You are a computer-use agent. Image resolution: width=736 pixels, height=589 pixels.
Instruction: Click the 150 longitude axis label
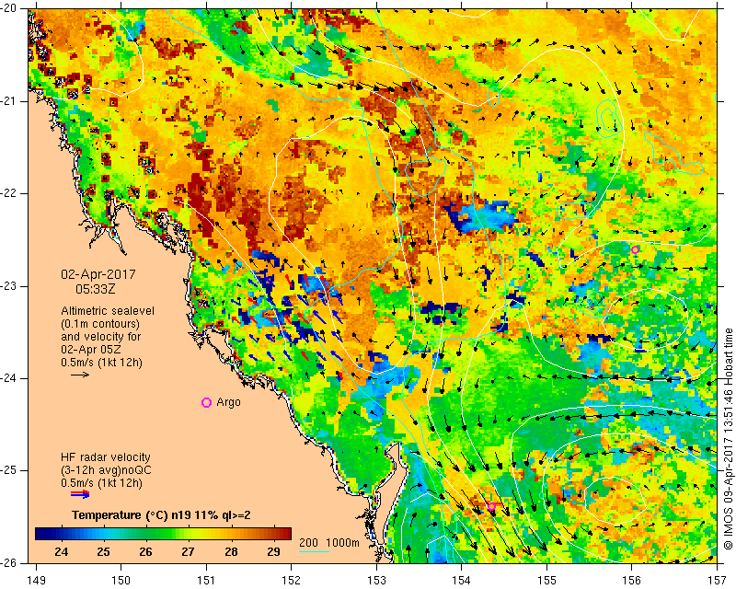[121, 580]
